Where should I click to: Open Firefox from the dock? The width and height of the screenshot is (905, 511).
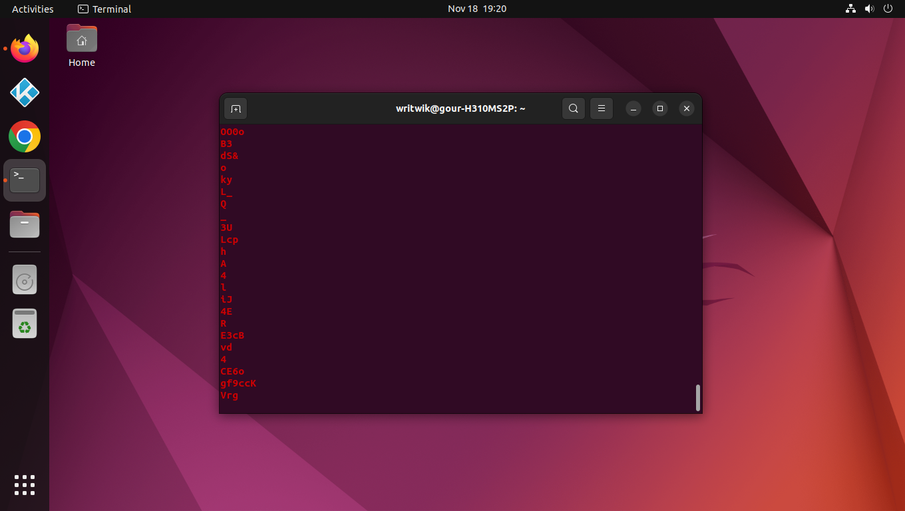(x=24, y=48)
